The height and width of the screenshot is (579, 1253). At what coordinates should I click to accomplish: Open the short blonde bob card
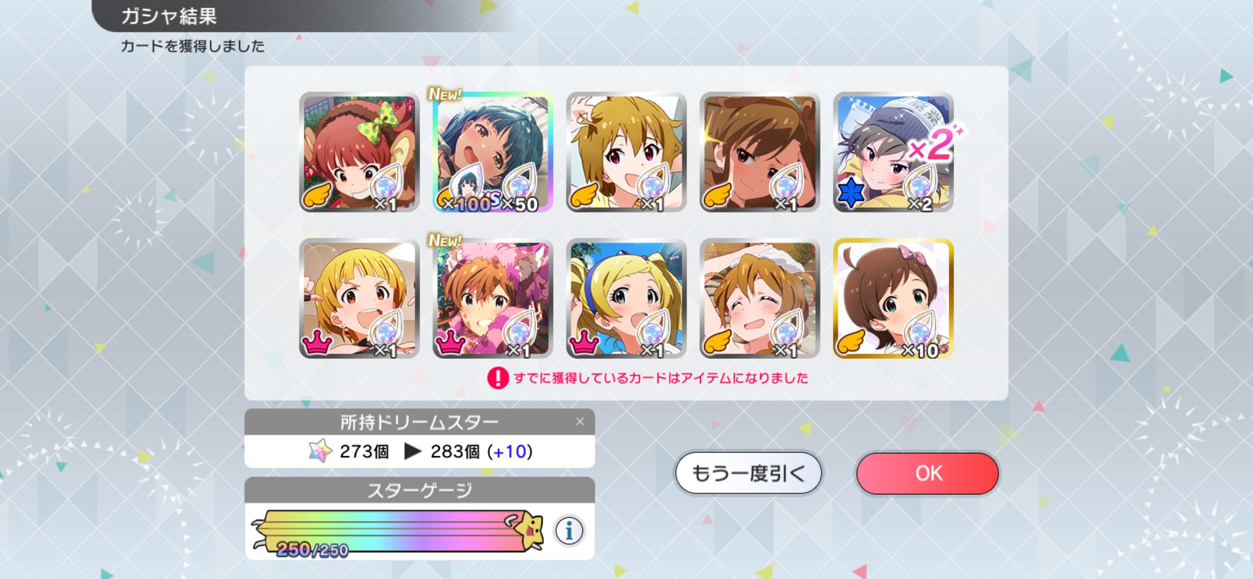(359, 298)
